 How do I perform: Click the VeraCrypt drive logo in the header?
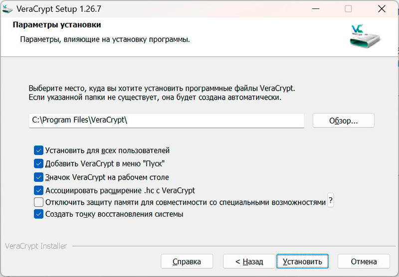point(365,37)
